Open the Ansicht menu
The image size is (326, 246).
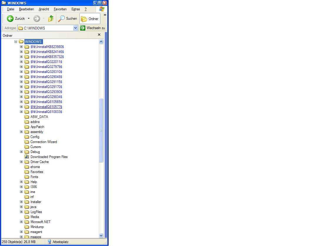pyautogui.click(x=44, y=9)
